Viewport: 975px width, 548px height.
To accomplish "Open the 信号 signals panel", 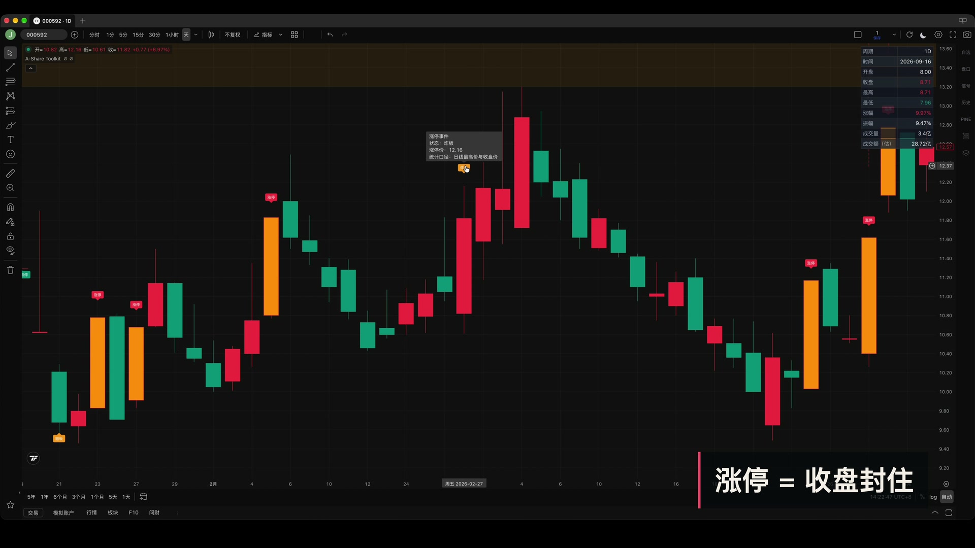I will [966, 86].
